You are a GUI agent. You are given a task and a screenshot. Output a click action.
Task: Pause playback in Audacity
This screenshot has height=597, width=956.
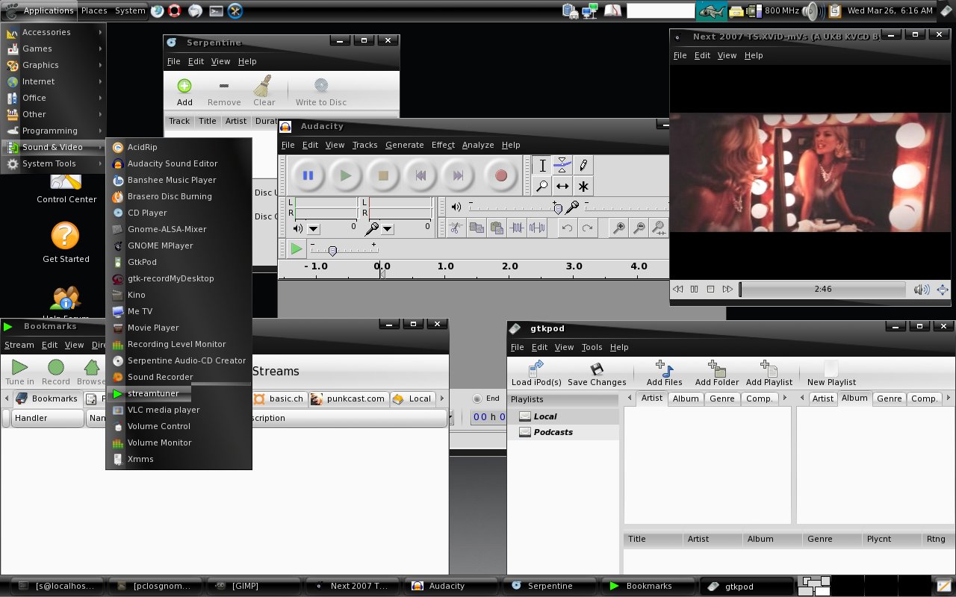pos(308,176)
